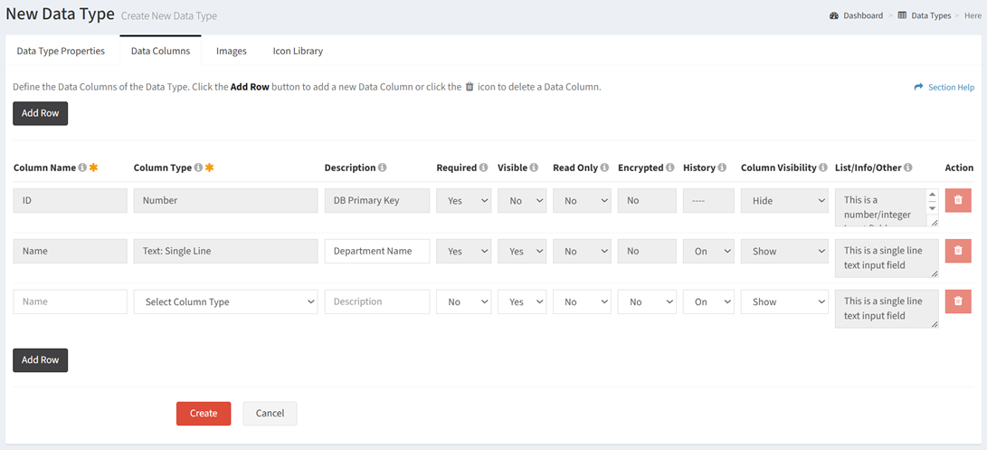Click the info icon beside Column Visibility
The height and width of the screenshot is (450, 987).
(822, 168)
